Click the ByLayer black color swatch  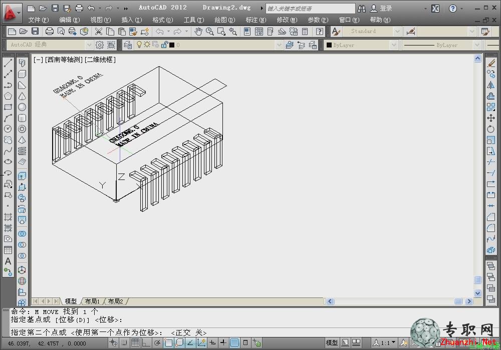click(x=329, y=45)
